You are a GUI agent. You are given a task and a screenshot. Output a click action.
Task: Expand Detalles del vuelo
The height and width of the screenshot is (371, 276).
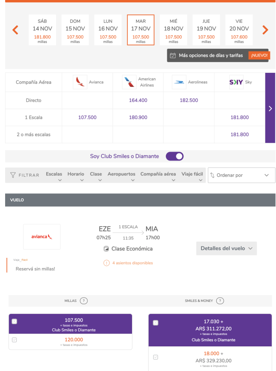point(226,249)
